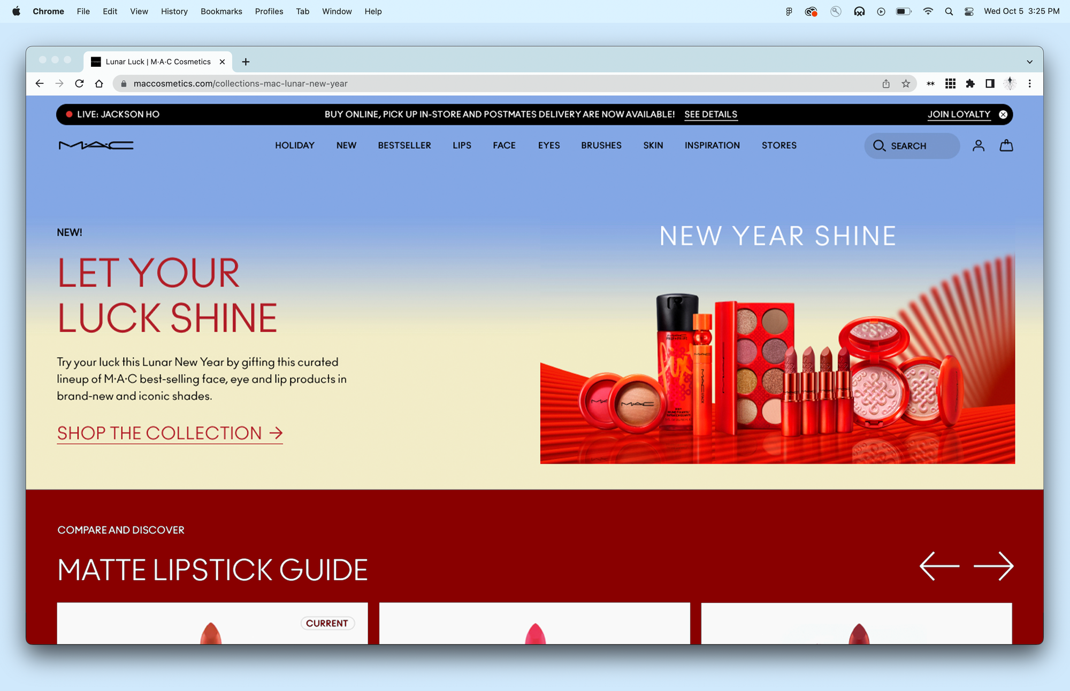The width and height of the screenshot is (1070, 691).
Task: Open the File menu
Action: pyautogui.click(x=83, y=11)
